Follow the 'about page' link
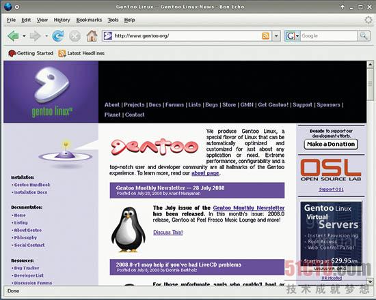376x300 pixels. tap(205, 173)
